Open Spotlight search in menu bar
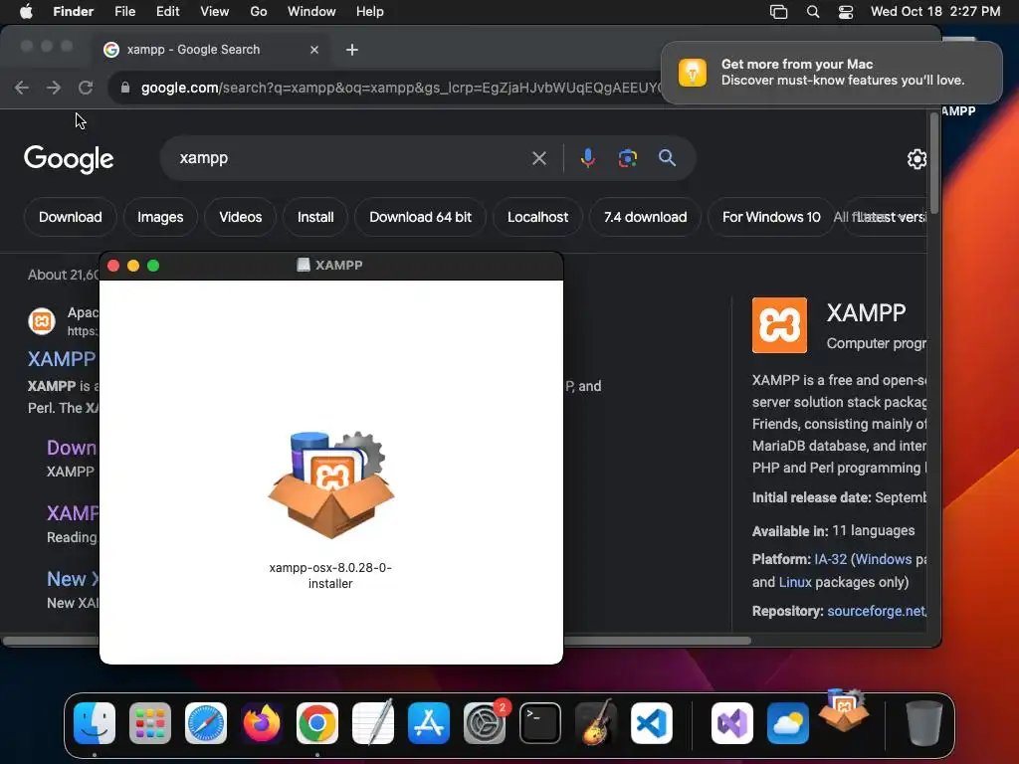This screenshot has width=1019, height=764. (812, 11)
